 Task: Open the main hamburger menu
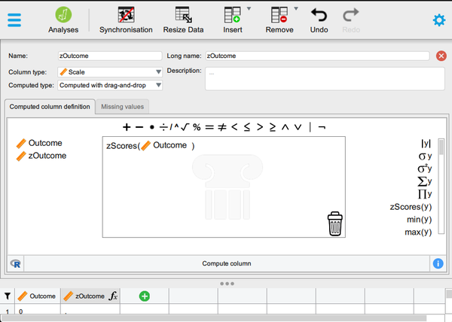[x=14, y=20]
